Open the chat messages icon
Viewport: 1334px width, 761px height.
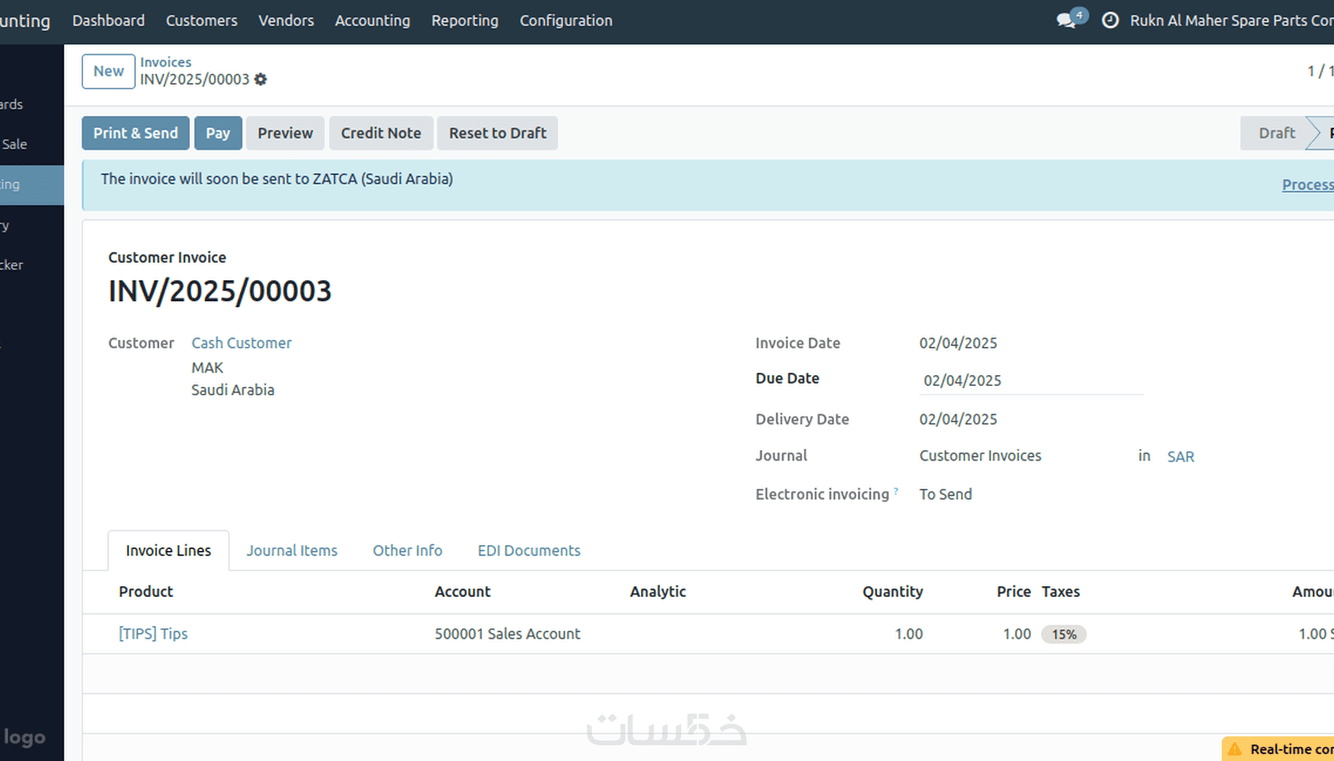[1066, 20]
